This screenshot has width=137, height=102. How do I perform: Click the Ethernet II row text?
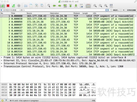click(69, 61)
